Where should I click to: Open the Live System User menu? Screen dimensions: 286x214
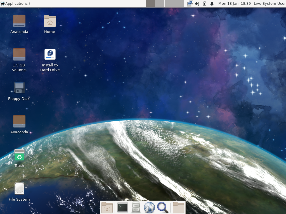point(270,3)
